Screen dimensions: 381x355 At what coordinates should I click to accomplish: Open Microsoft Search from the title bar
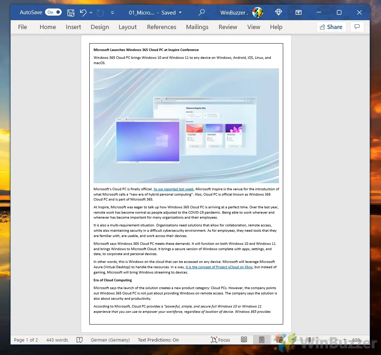pos(202,12)
